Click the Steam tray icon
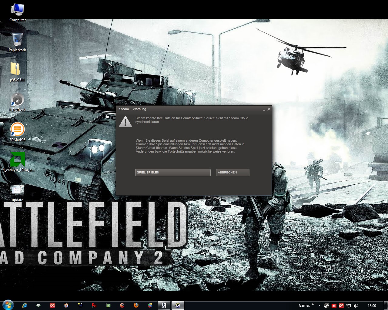 (x=326, y=306)
